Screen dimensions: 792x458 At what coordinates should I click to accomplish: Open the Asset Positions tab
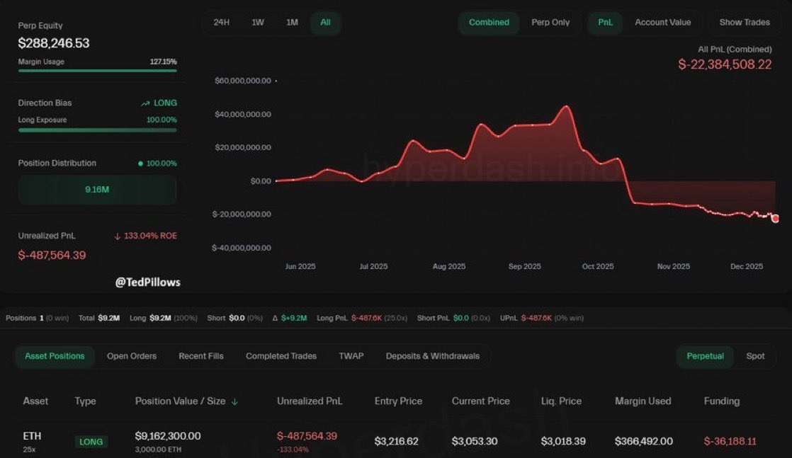[55, 356]
